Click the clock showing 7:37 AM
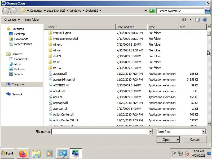Viewport: 212px width, 159px height. [198, 151]
